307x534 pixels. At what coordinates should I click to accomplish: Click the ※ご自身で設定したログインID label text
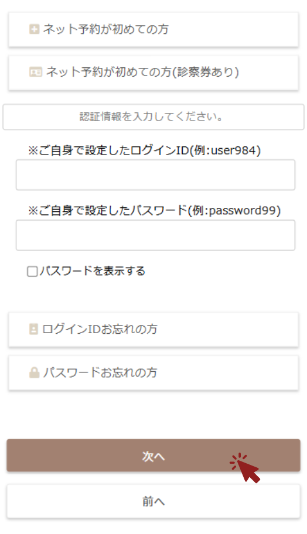(x=108, y=150)
